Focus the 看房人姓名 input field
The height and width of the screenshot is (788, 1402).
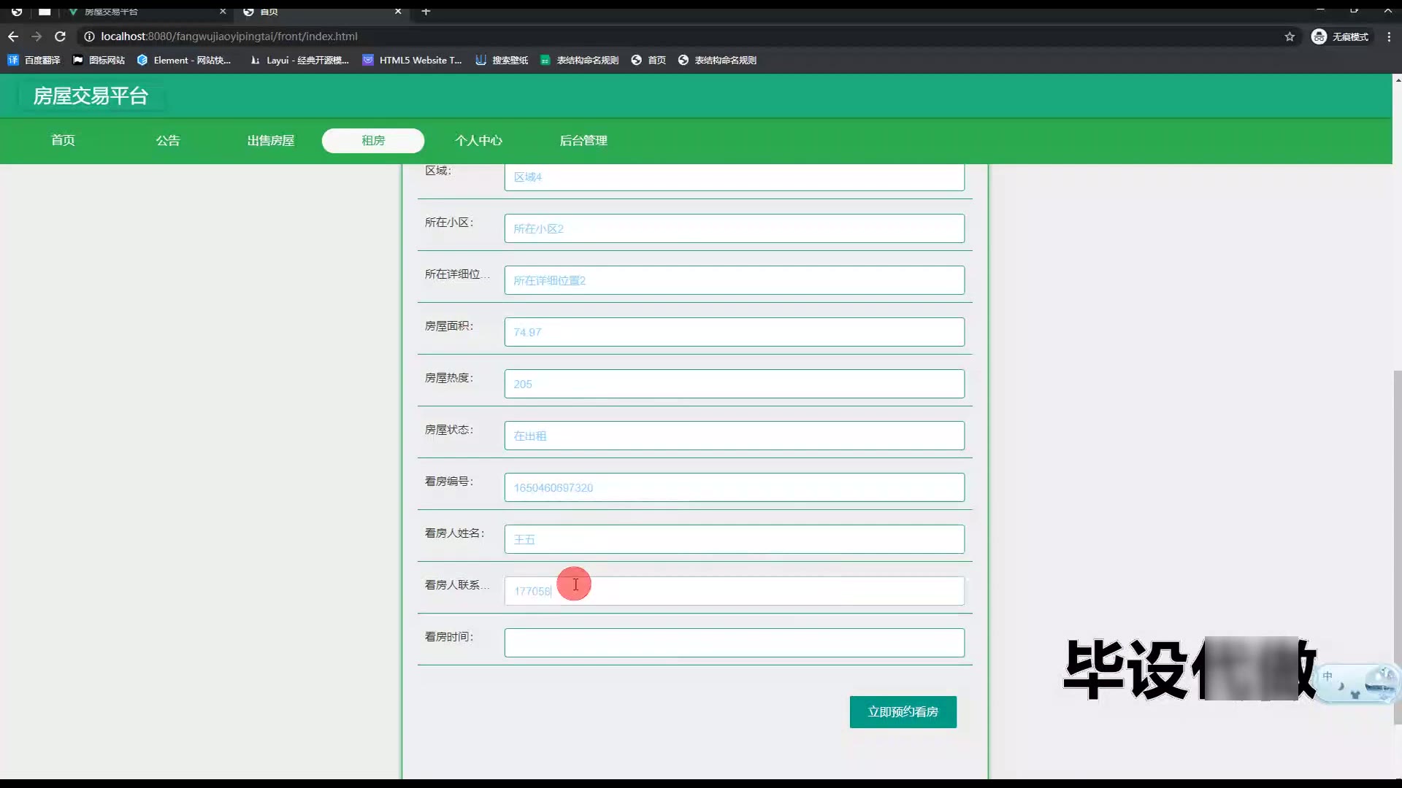pos(734,539)
